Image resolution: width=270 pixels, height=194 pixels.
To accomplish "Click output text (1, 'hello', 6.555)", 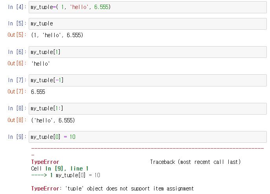I will coord(57,35).
